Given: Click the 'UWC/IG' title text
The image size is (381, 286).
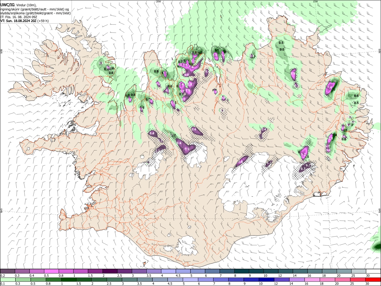Looking at the screenshot, I should point(7,5).
